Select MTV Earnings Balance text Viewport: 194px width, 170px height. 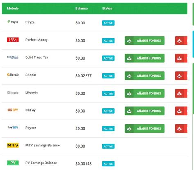43,146
